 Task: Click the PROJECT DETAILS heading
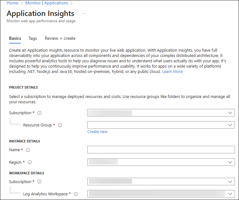click(x=23, y=87)
